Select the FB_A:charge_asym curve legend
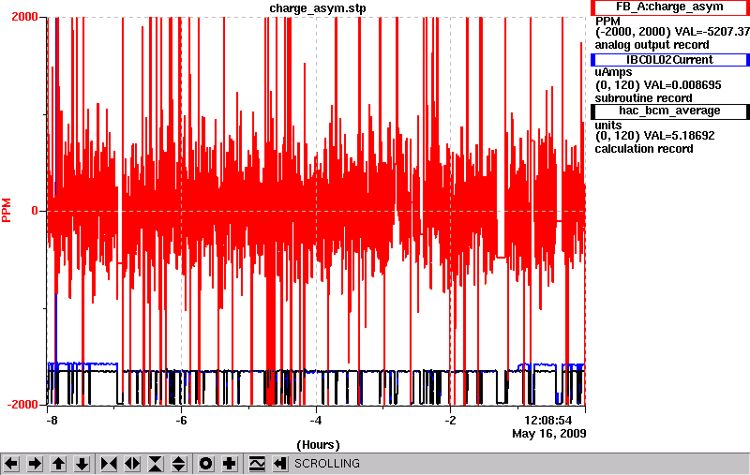 click(669, 7)
